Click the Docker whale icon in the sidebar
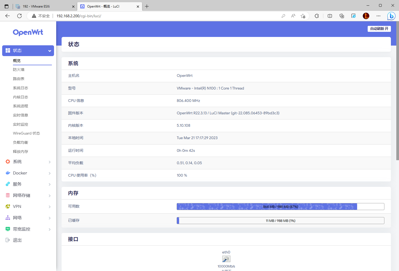Image resolution: width=399 pixels, height=271 pixels. (x=8, y=173)
